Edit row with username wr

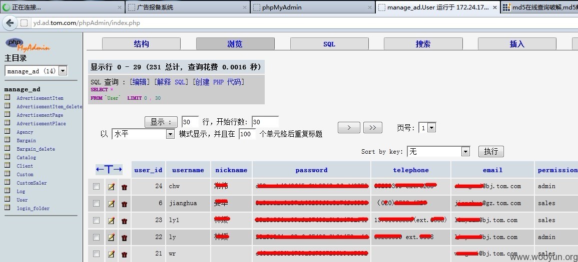tap(111, 254)
